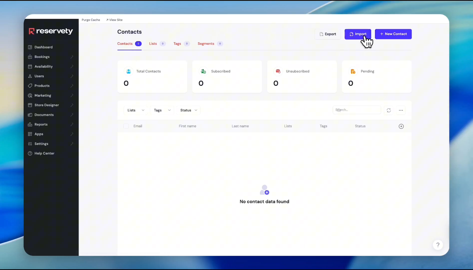Expand the Documents menu chevron
The image size is (473, 270).
pyautogui.click(x=72, y=115)
